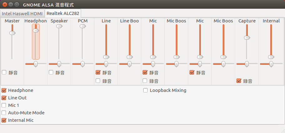Click the Speaker horizontal balance slider handle

click(59, 64)
